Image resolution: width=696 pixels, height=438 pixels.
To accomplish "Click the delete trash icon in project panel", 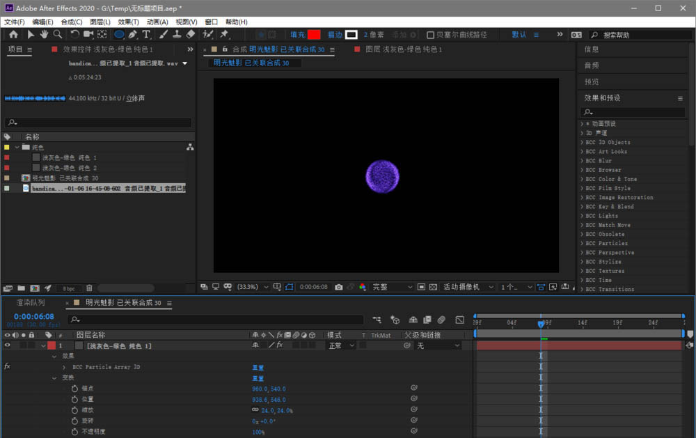I will click(x=89, y=288).
